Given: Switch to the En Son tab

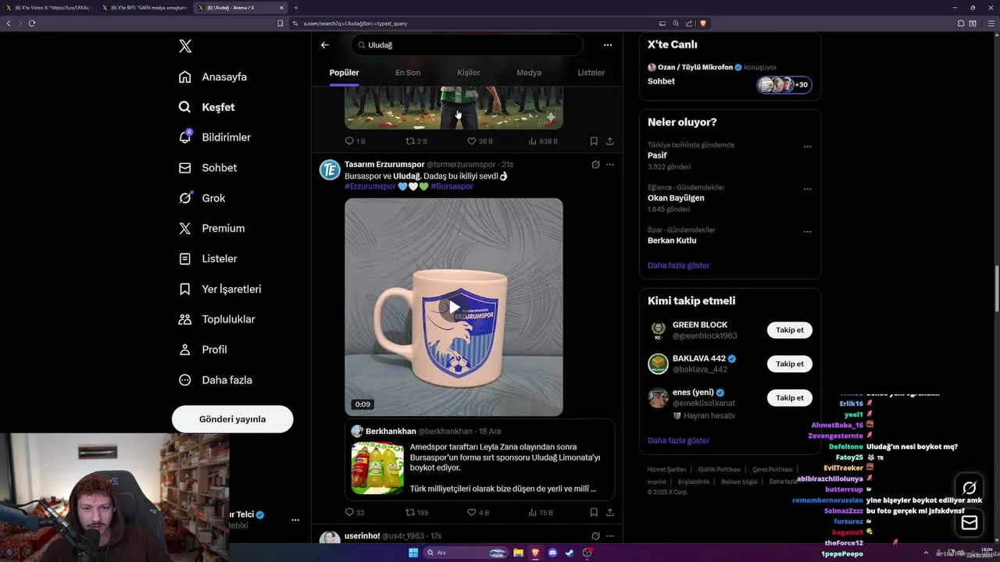Looking at the screenshot, I should click(408, 73).
